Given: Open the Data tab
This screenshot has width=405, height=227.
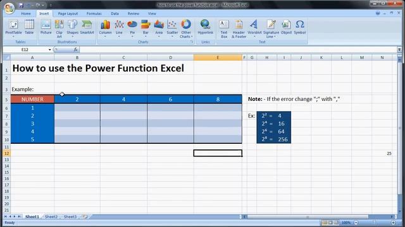Looking at the screenshot, I should coord(115,13).
